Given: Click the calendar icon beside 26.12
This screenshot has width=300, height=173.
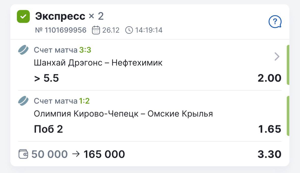Looking at the screenshot, I should [x=96, y=30].
